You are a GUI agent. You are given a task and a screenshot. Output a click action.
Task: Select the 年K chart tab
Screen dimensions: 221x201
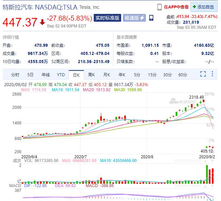coord(122,75)
